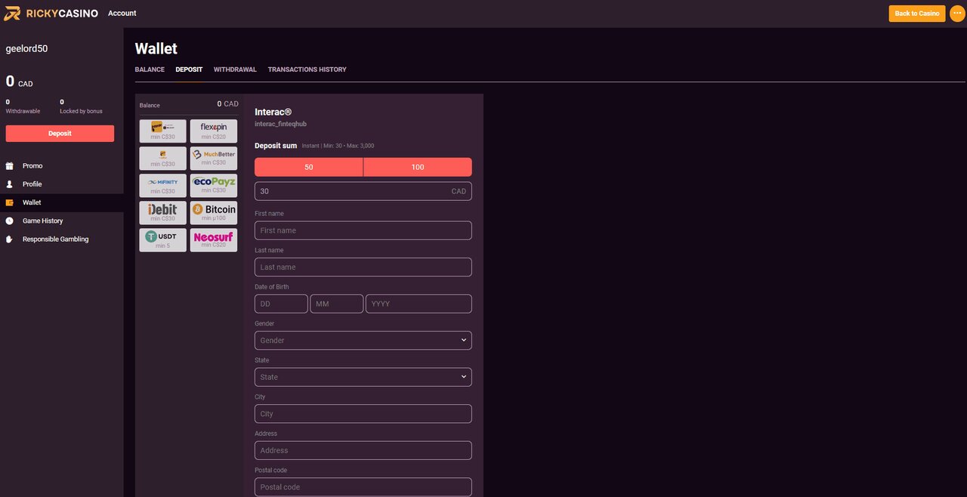The image size is (967, 497).
Task: Click the RickyCasino logo
Action: click(x=51, y=13)
